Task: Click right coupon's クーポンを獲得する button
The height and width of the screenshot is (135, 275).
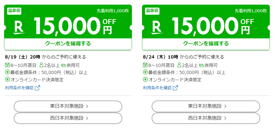Action: pyautogui.click(x=206, y=44)
